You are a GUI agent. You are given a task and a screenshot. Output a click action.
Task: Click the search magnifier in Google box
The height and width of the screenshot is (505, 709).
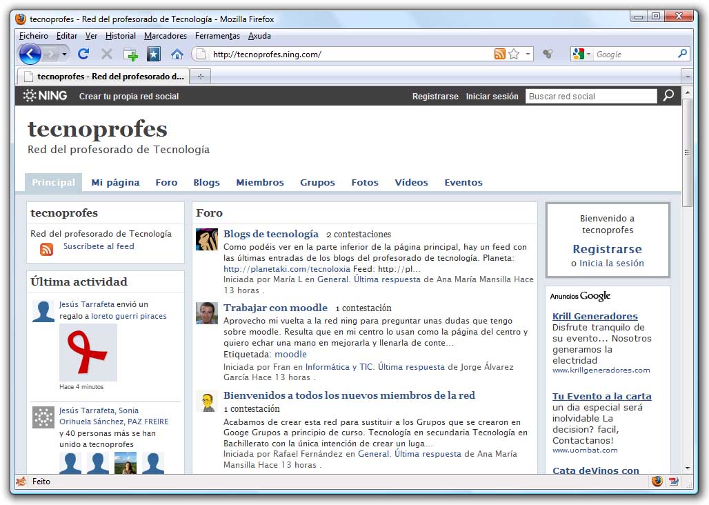(x=682, y=54)
